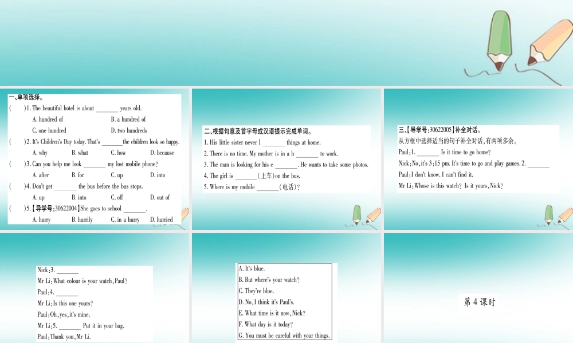The width and height of the screenshot is (573, 343).
Task: Select the small green pencil on the fill-in-words slide
Action: pos(356,215)
